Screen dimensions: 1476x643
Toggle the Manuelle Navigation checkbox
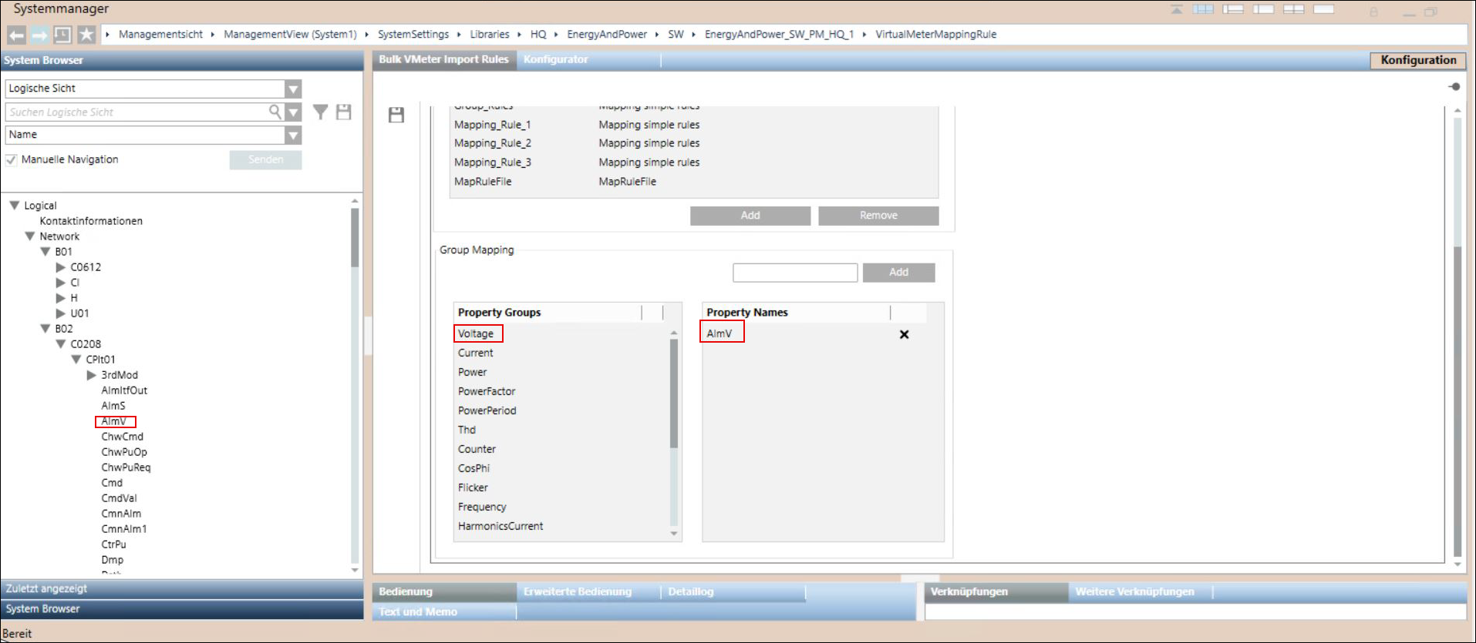[12, 160]
